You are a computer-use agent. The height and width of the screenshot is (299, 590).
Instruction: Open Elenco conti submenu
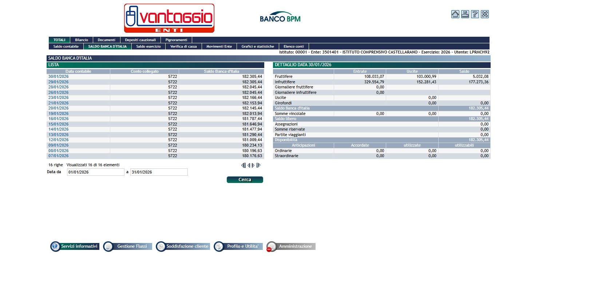(294, 47)
